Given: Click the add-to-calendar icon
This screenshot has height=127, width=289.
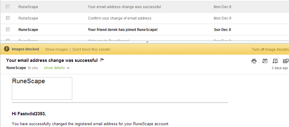Looking at the screenshot, I should click(265, 61).
